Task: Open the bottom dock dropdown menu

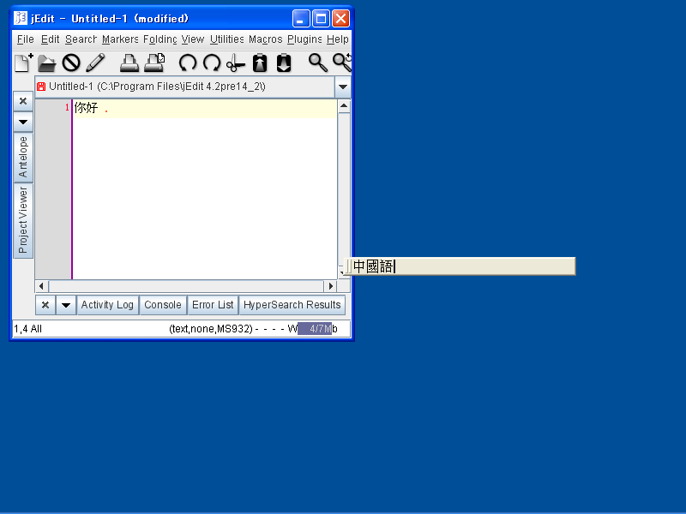Action: coord(66,305)
